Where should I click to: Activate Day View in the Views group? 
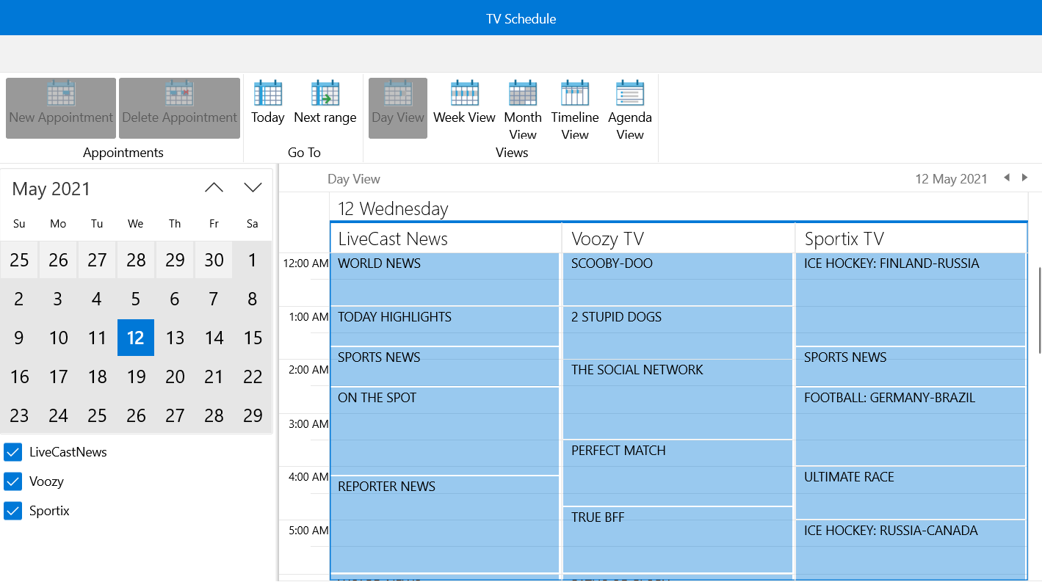point(397,108)
